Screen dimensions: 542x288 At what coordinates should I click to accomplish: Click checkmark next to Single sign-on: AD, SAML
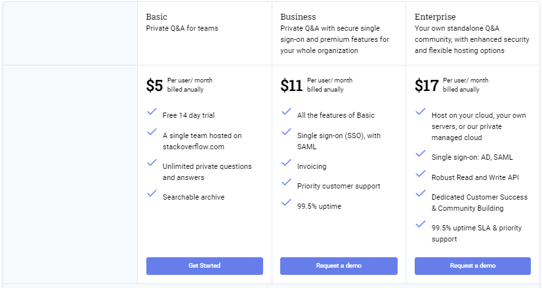421,153
